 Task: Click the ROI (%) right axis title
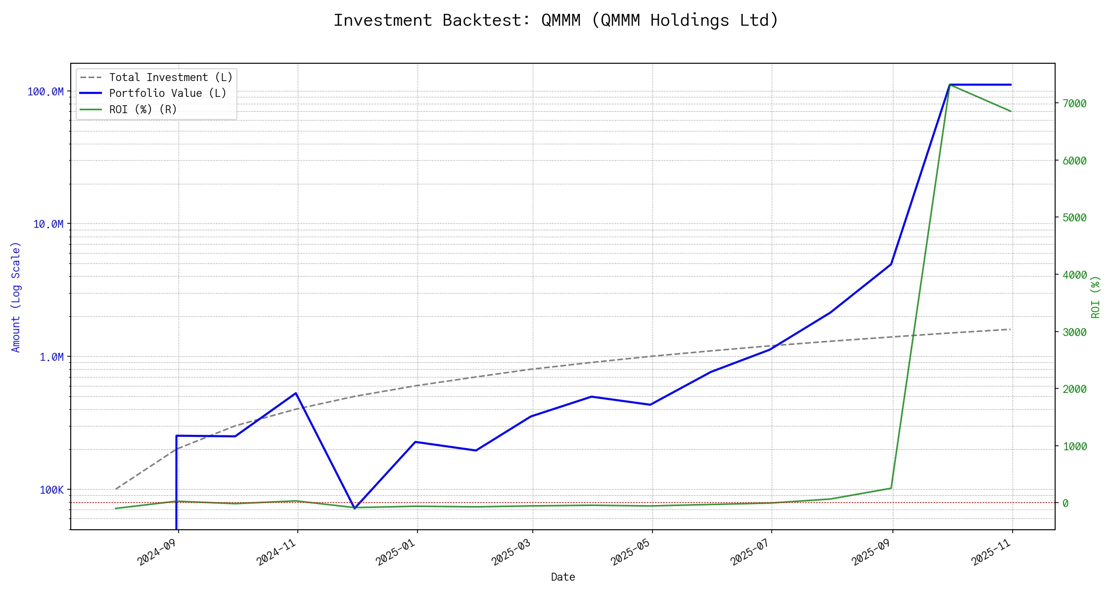tap(1095, 297)
